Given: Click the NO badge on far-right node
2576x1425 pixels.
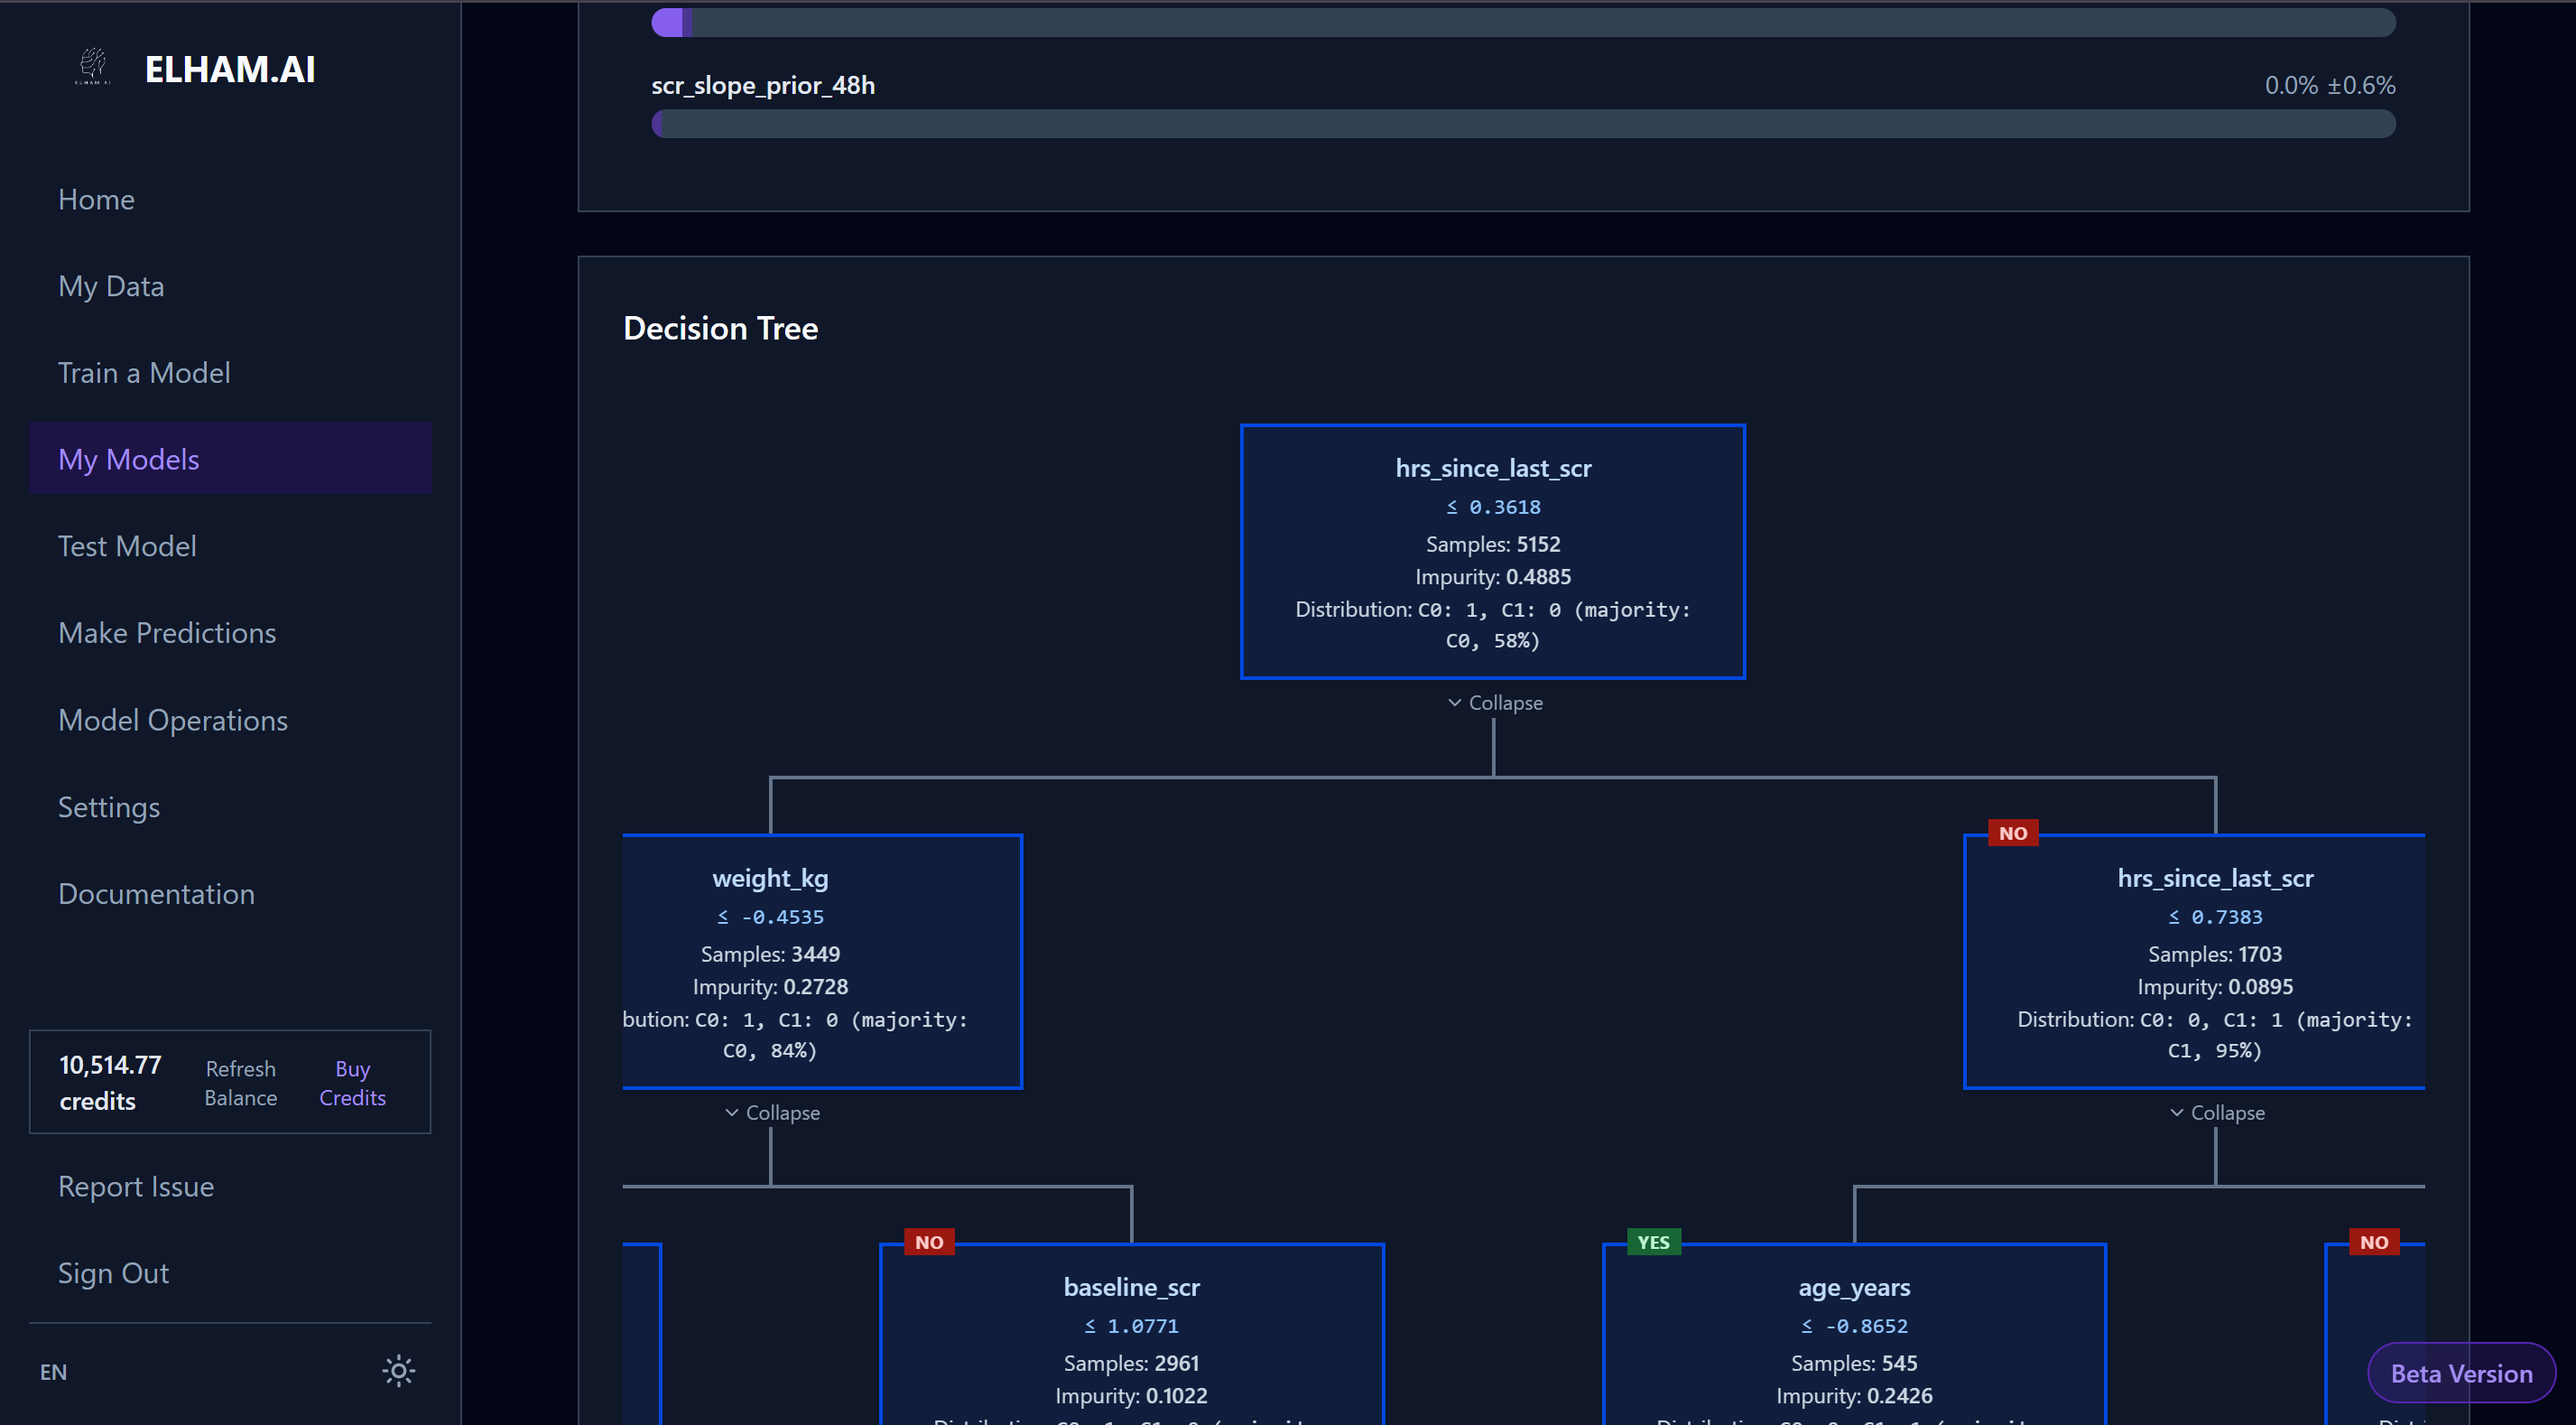Looking at the screenshot, I should click(x=2374, y=1242).
